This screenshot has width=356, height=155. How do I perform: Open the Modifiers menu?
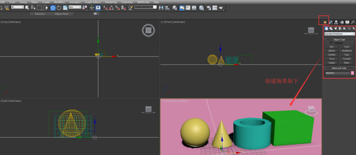59,2
